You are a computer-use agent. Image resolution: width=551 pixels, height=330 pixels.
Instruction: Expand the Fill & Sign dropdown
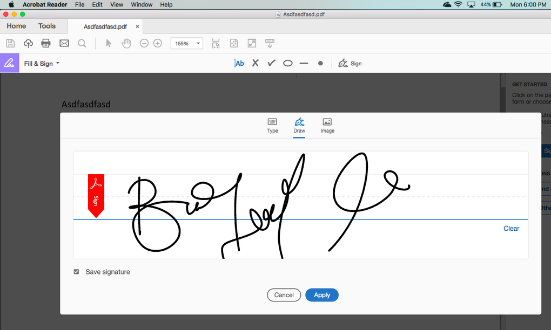pos(42,64)
